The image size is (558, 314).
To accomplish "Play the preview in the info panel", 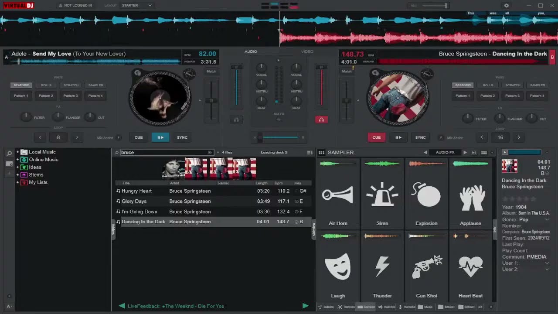I will pos(505,152).
